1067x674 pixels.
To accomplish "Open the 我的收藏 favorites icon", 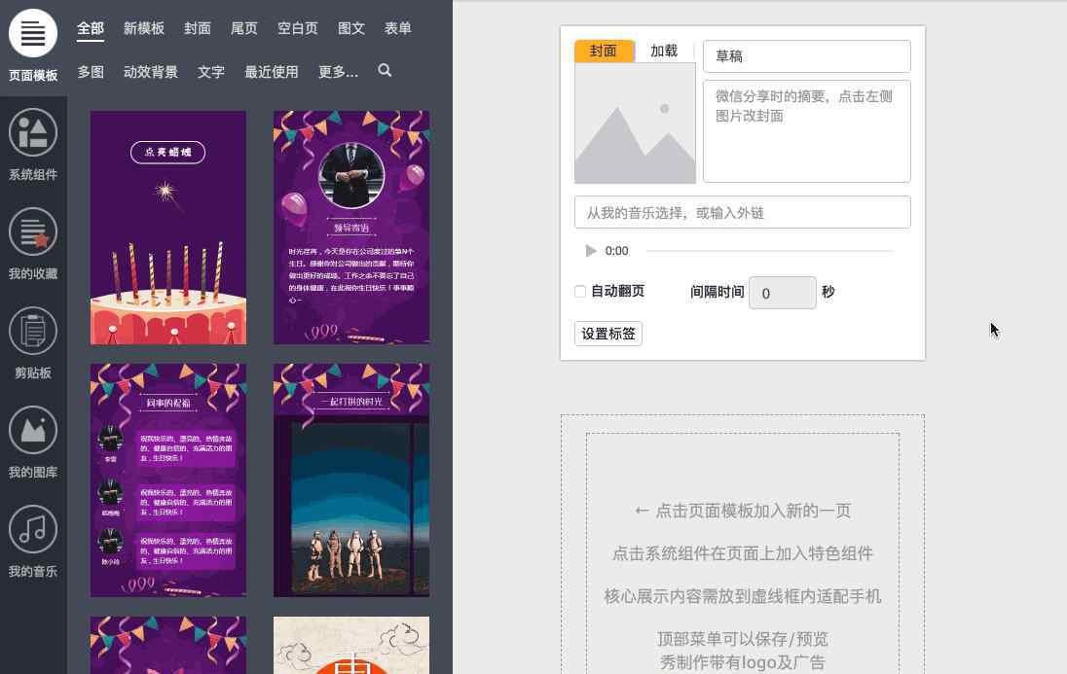I will [x=33, y=231].
